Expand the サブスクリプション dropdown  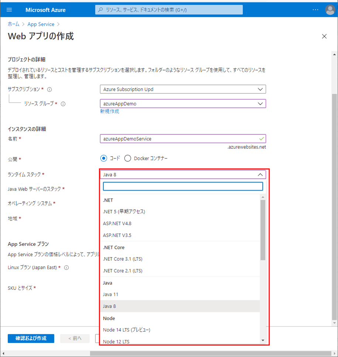[183, 89]
